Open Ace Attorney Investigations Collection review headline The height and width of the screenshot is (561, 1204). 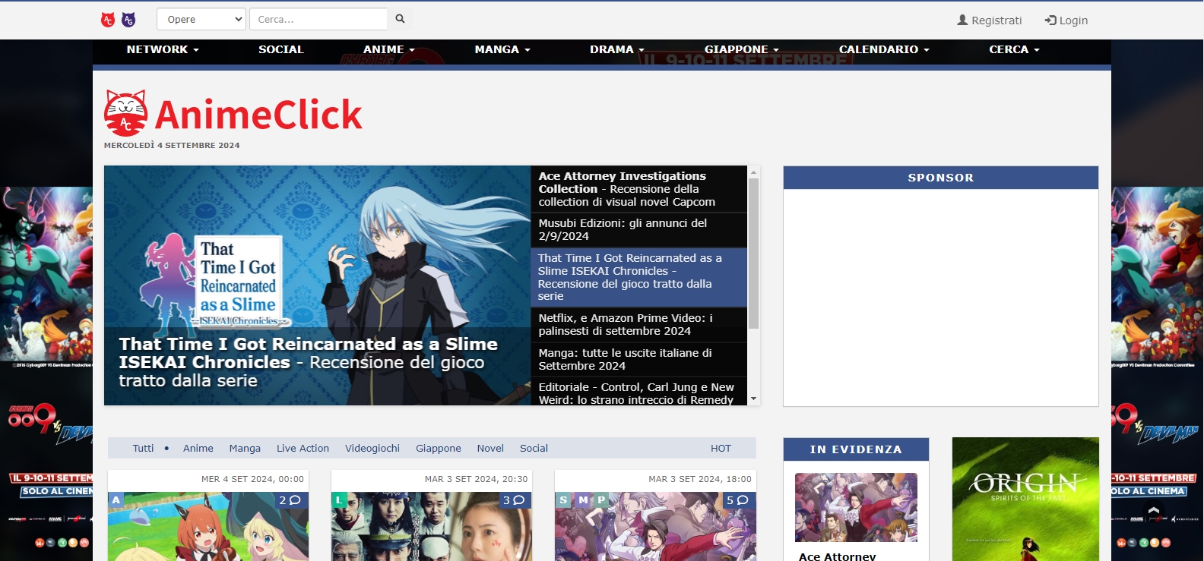pyautogui.click(x=638, y=189)
